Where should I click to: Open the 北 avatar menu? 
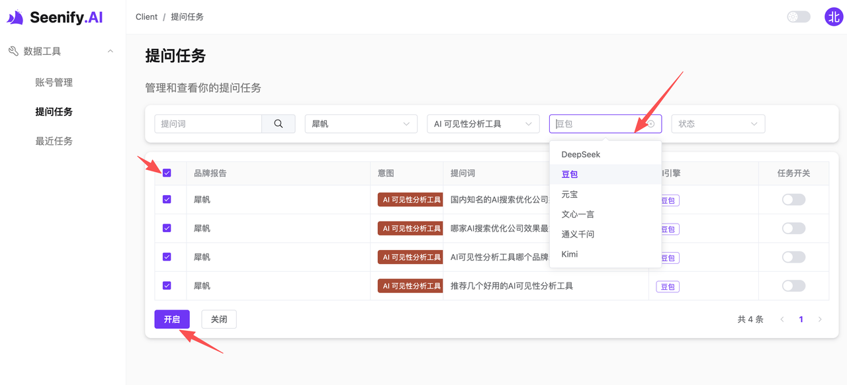(833, 17)
